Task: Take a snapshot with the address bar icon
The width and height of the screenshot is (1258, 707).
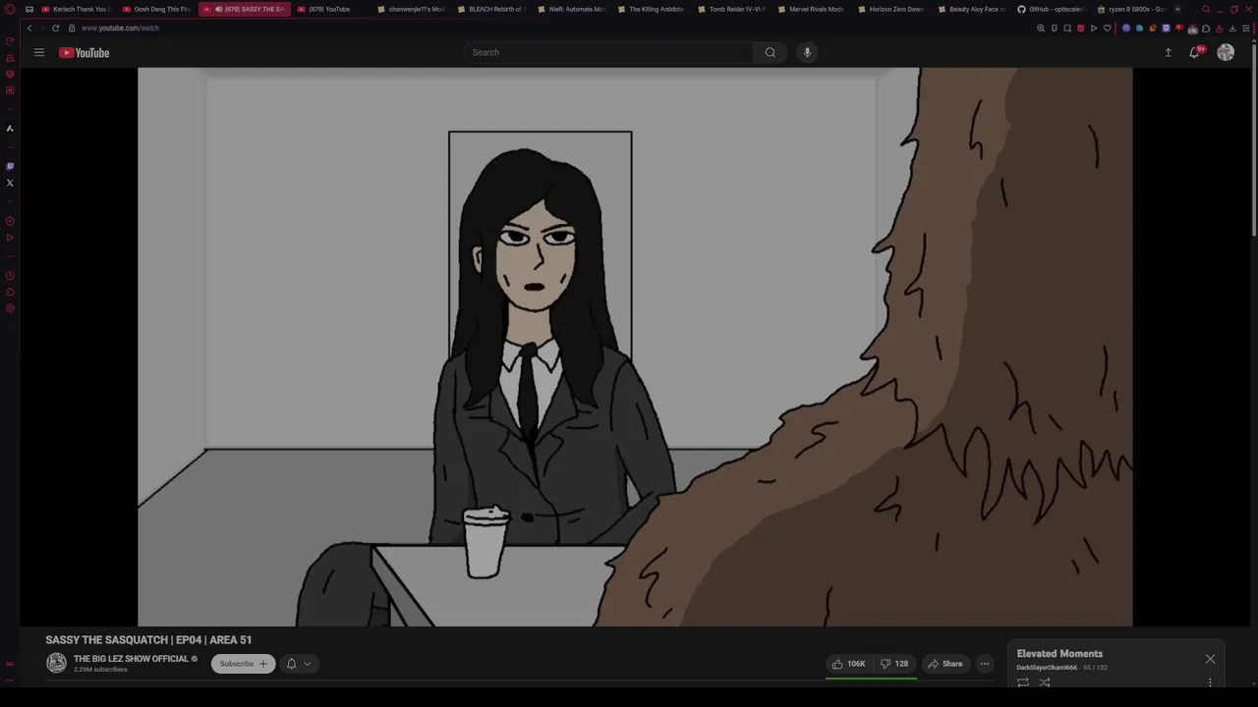Action: (1067, 28)
